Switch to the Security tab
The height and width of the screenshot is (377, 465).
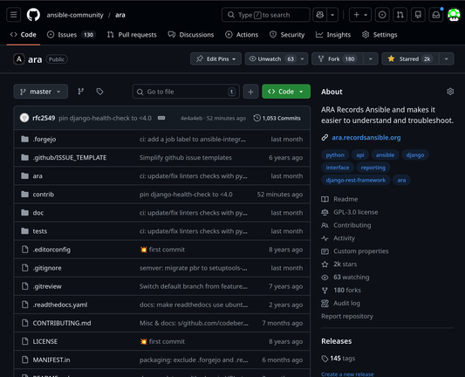(x=287, y=35)
